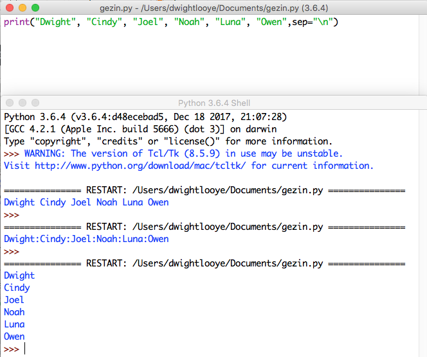Focus the Python 3.6.4 Shell title bar
The image size is (427, 357).
(x=213, y=103)
